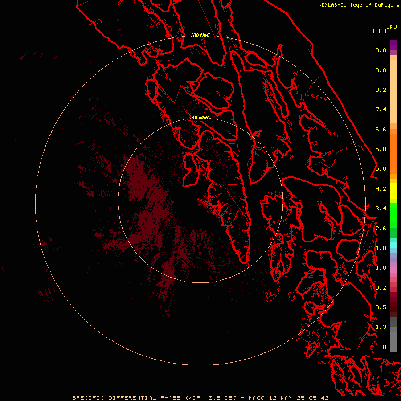Click the -0.5 scale value

click(x=379, y=307)
